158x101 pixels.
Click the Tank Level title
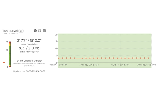(x=10, y=31)
